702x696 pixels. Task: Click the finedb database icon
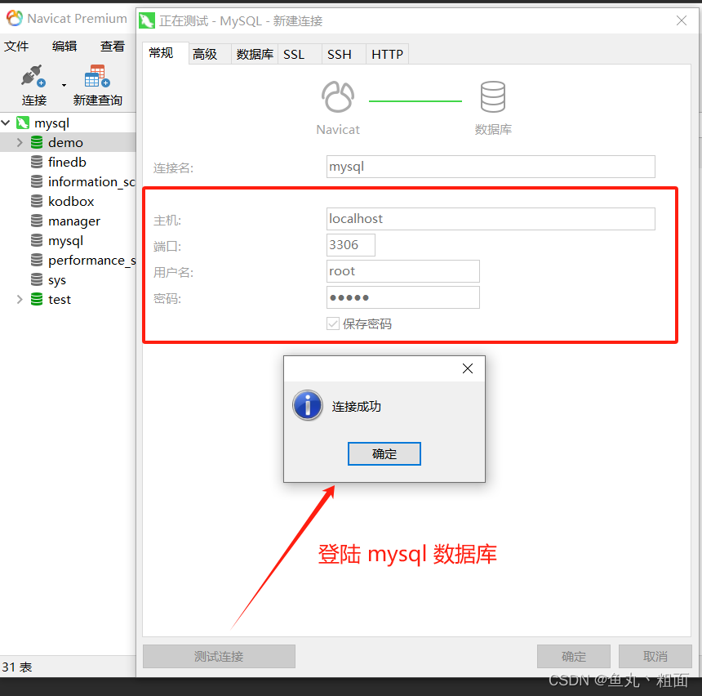tap(37, 162)
